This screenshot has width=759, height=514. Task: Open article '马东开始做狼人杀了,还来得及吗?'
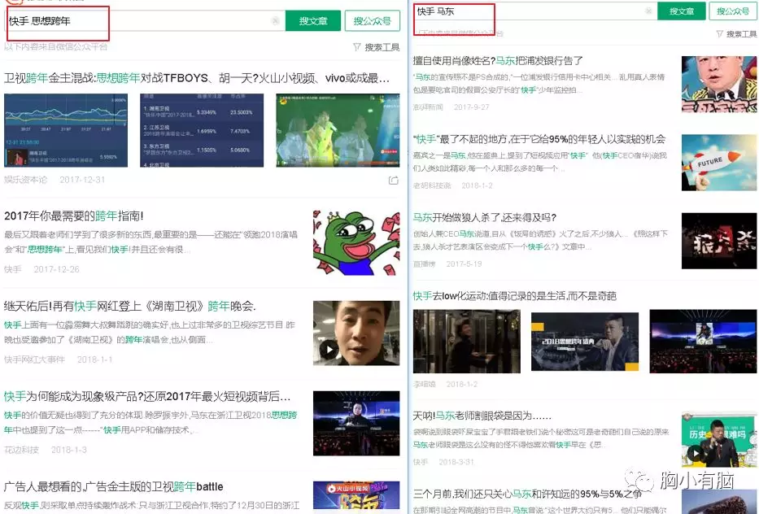pyautogui.click(x=484, y=217)
